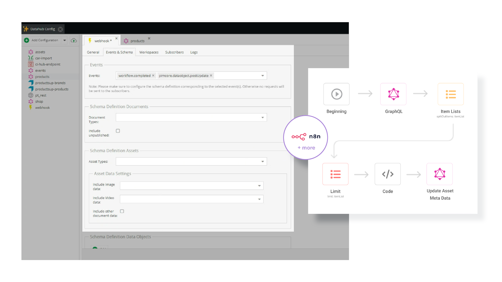
Task: Select the productsup-brands icon
Action: 31,83
